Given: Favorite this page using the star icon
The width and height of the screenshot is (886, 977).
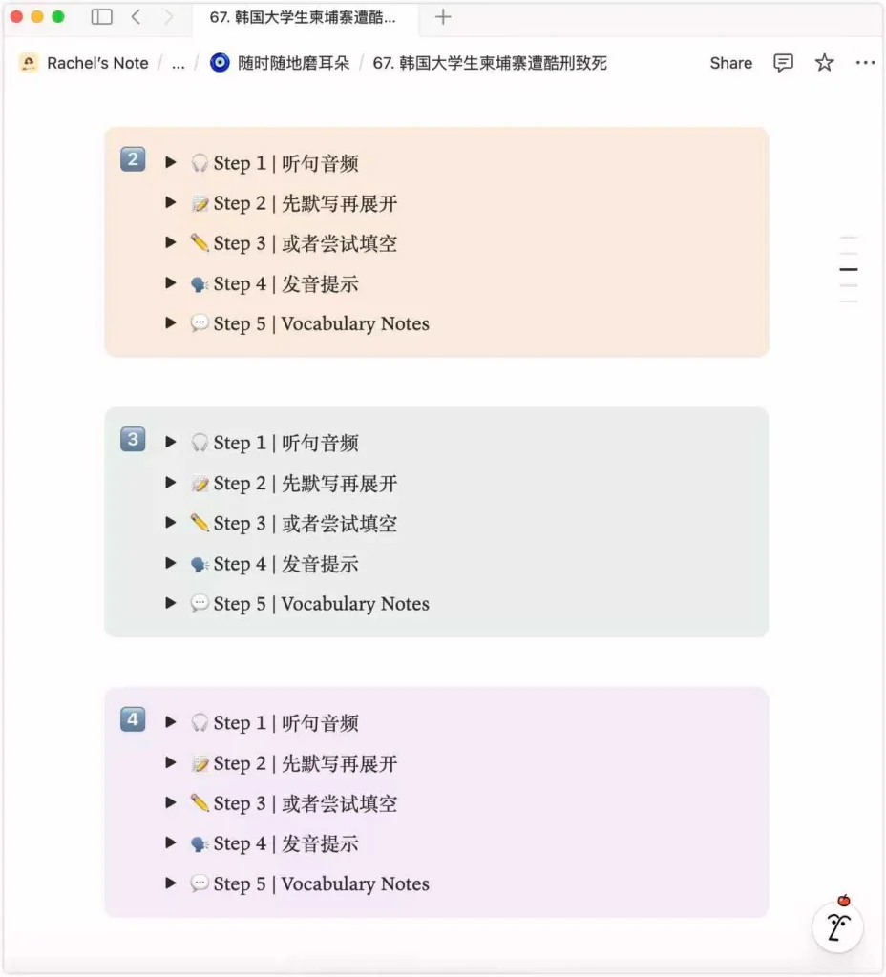Looking at the screenshot, I should tap(823, 63).
